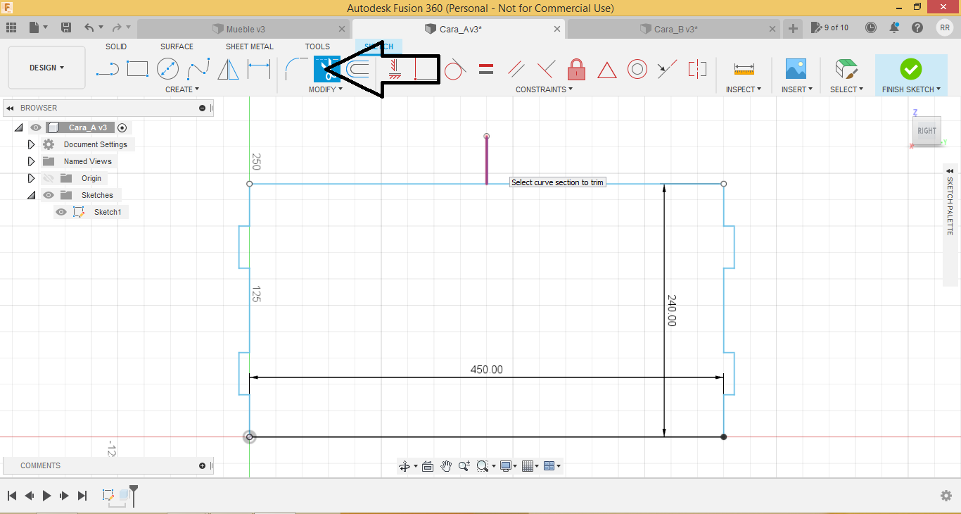Viewport: 961px width, 514px height.
Task: Undo the last action
Action: pyautogui.click(x=89, y=27)
